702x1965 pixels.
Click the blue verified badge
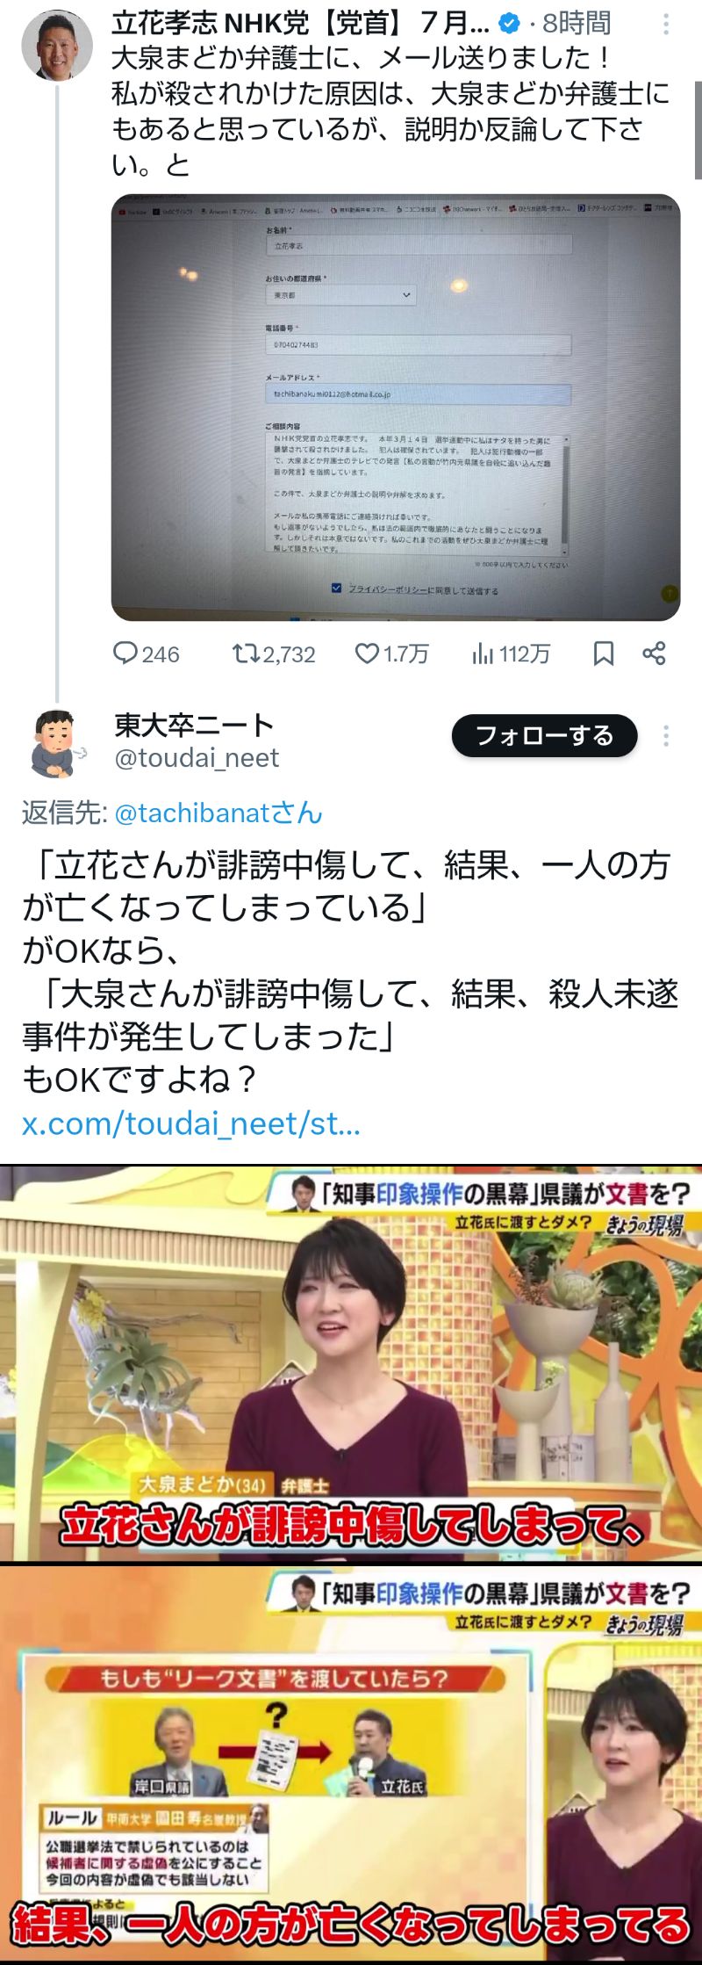(509, 24)
